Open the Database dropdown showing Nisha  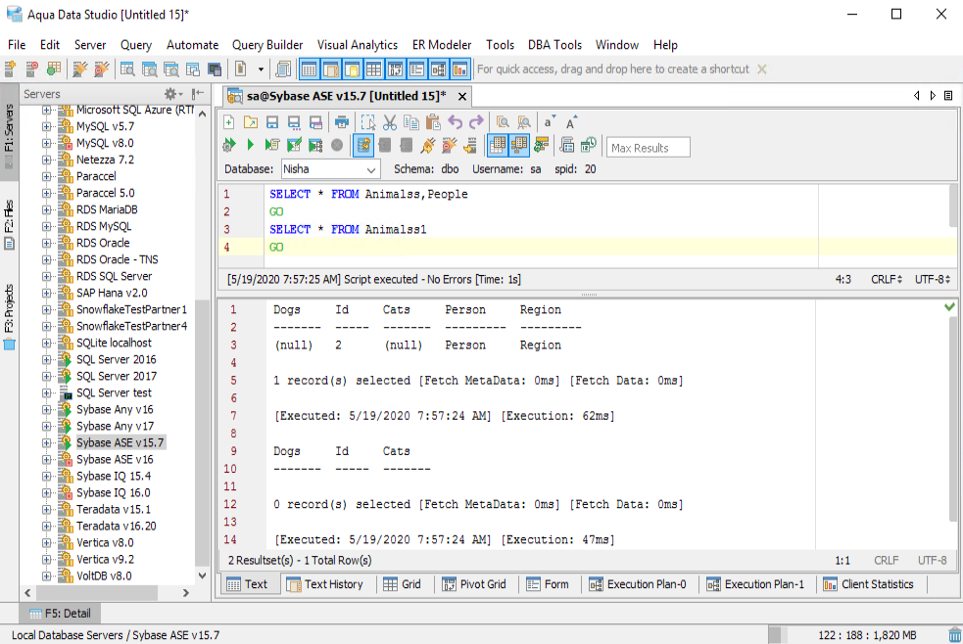[331, 169]
